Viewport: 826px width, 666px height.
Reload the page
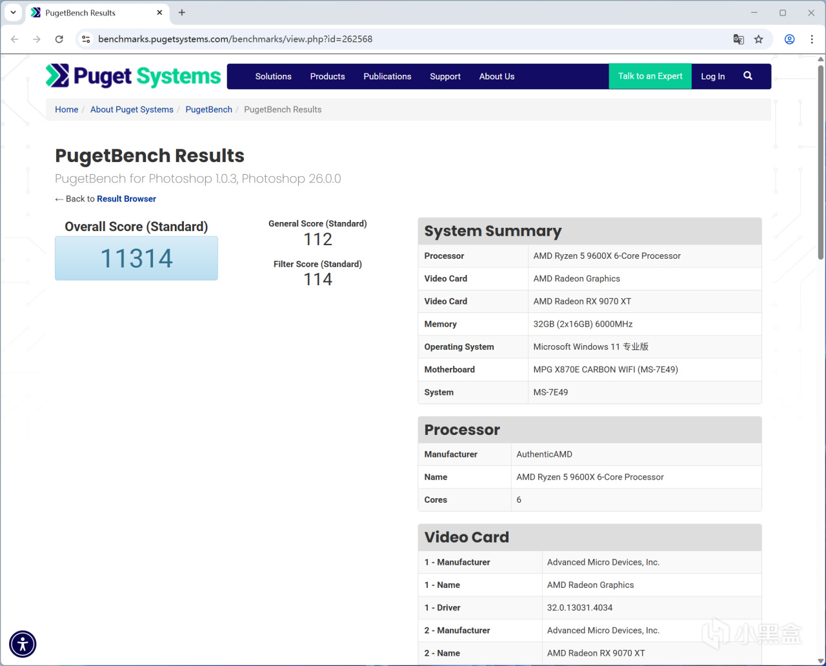[59, 39]
